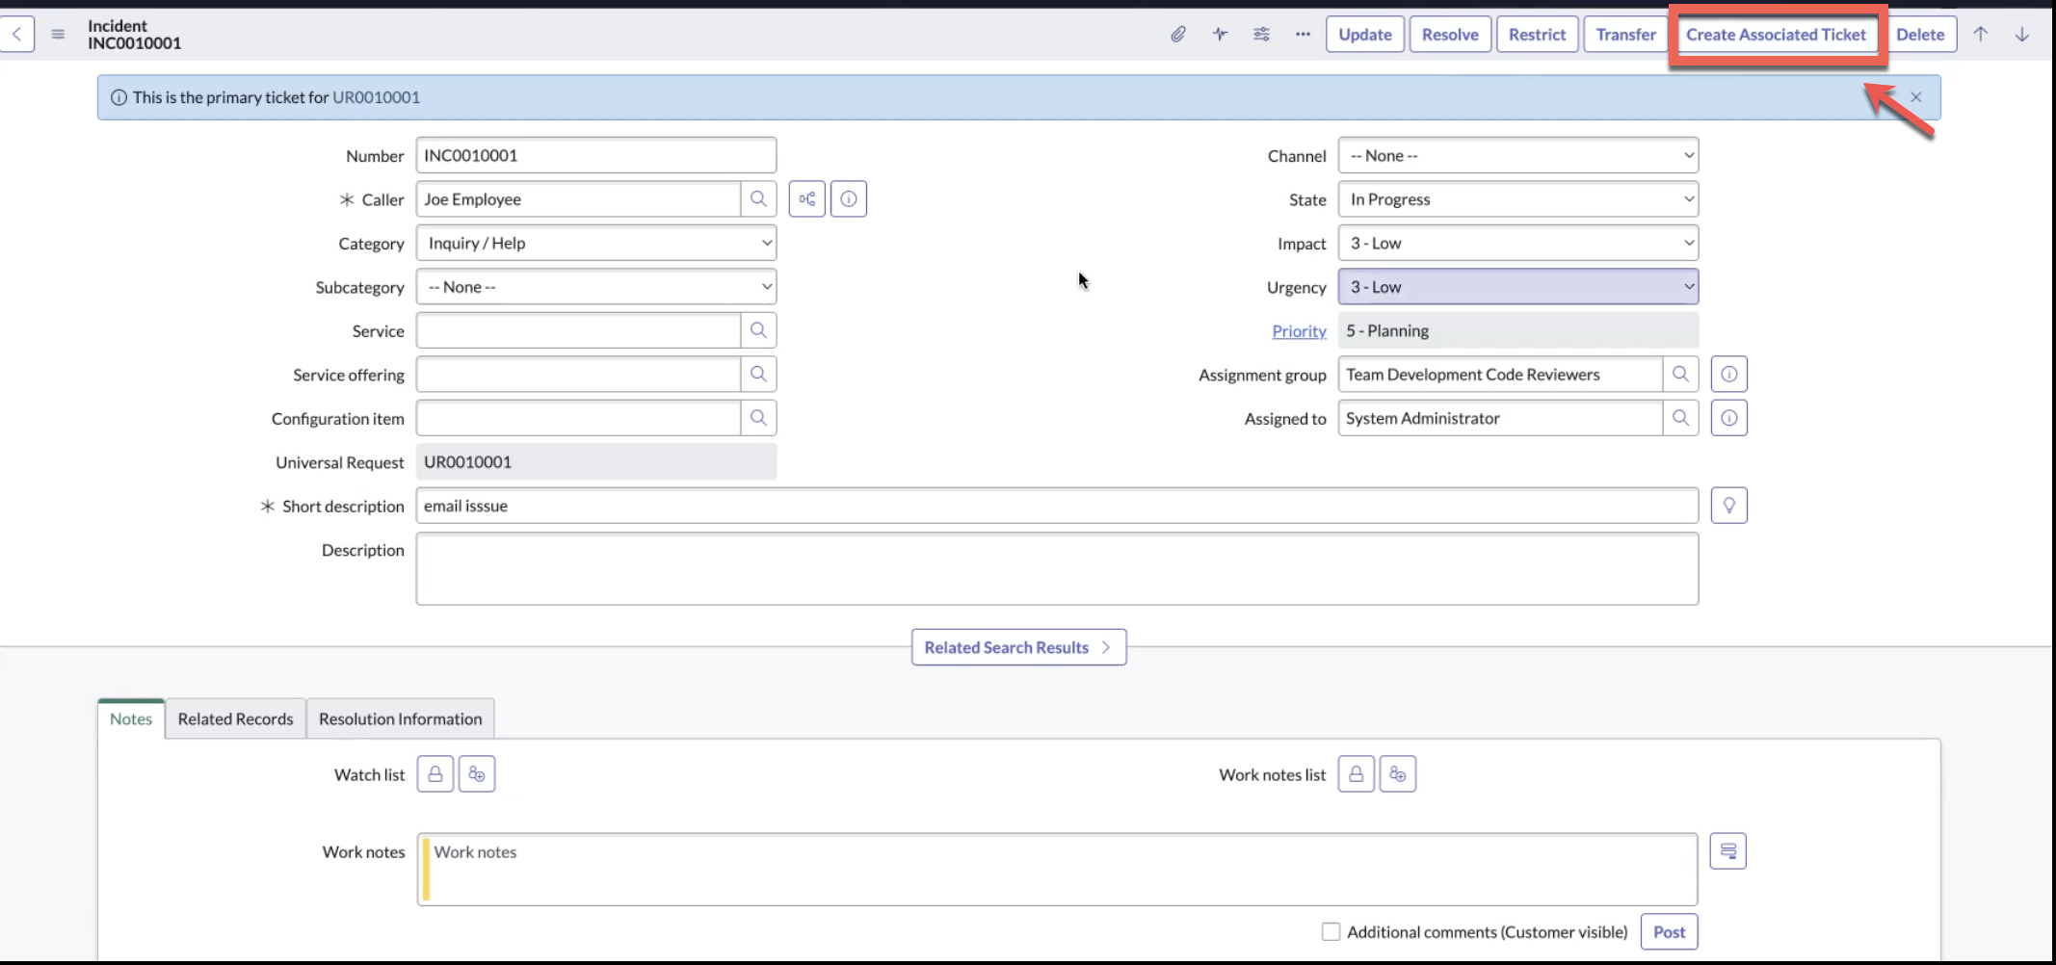Click the Restrict button
This screenshot has height=965, width=2056.
(1538, 34)
